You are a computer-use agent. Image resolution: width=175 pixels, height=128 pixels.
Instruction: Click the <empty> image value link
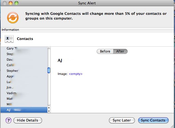point(76,74)
